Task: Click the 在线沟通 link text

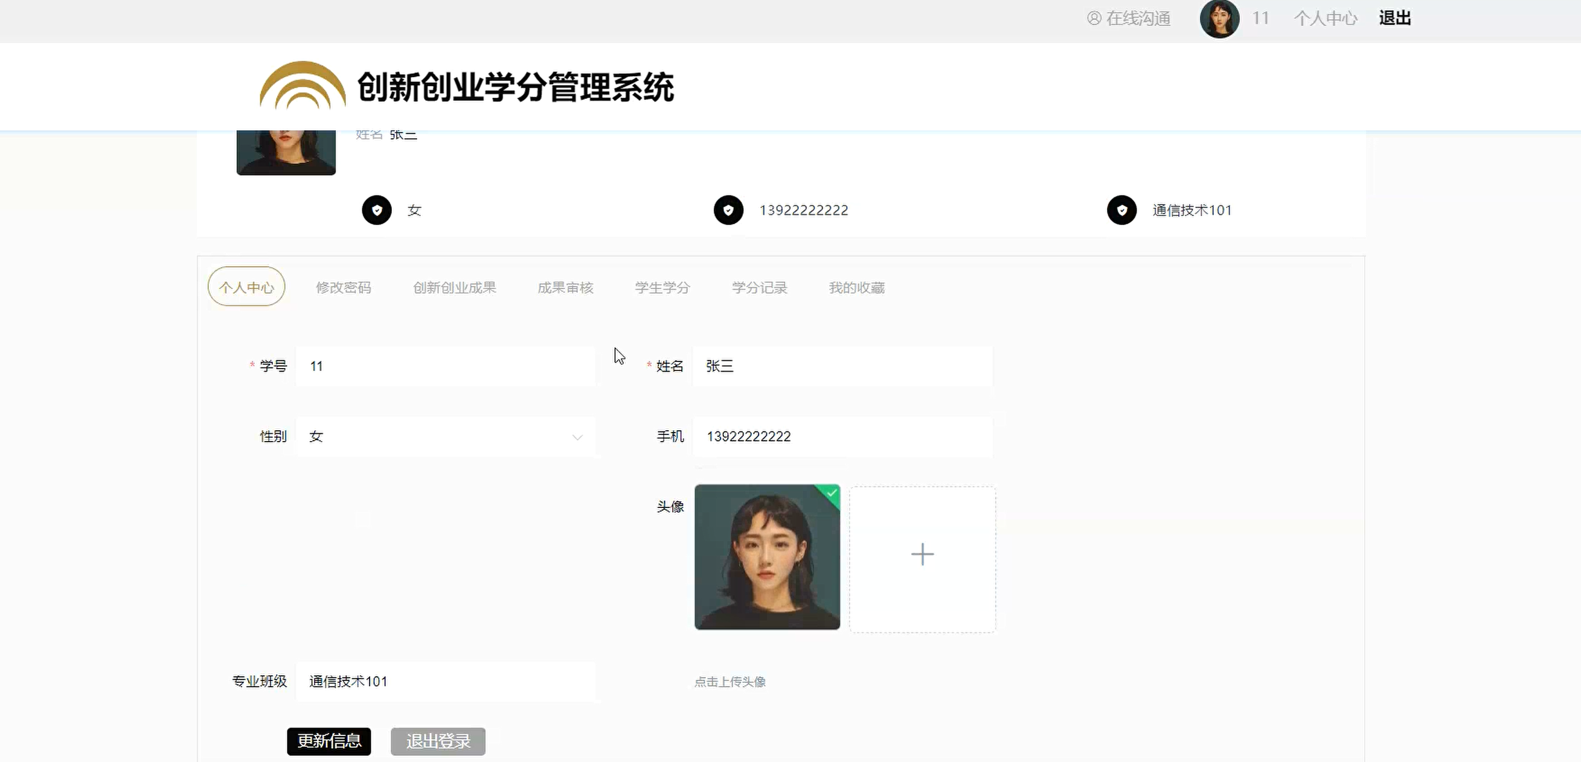Action: click(x=1138, y=18)
